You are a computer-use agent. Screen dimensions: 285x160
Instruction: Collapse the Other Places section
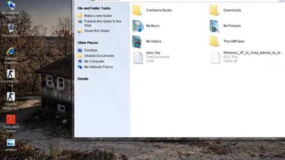coord(123,43)
